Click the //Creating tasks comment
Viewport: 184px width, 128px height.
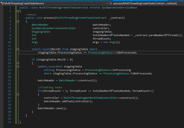tap(50, 87)
